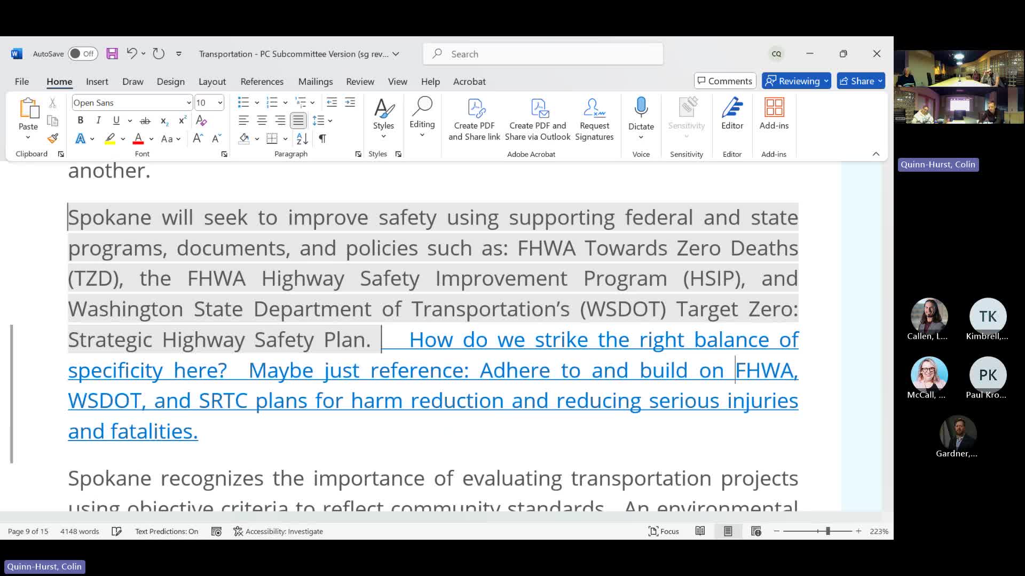Image resolution: width=1025 pixels, height=576 pixels.
Task: Switch to the References tab
Action: pos(262,81)
